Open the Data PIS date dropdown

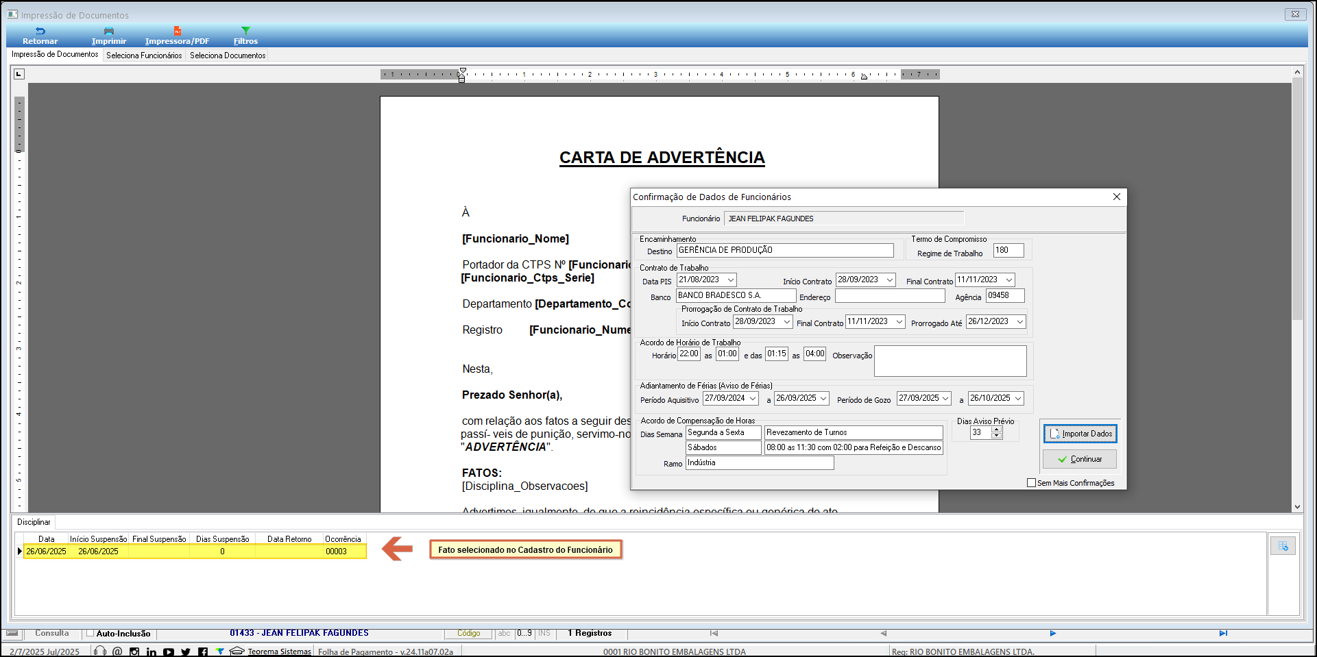(731, 280)
